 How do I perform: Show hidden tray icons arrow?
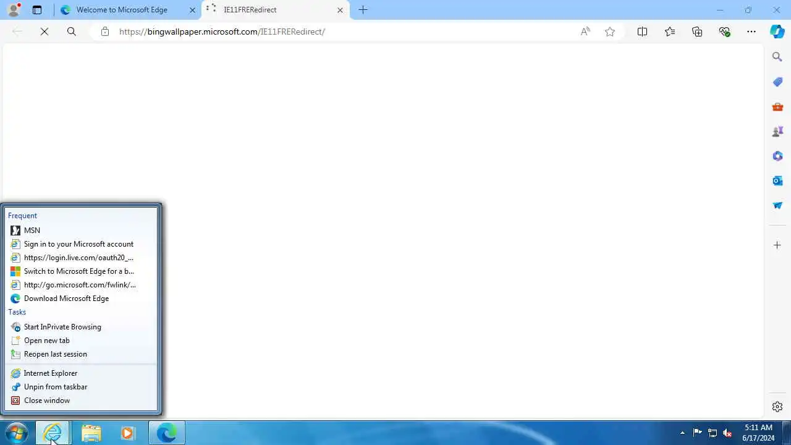click(x=682, y=433)
